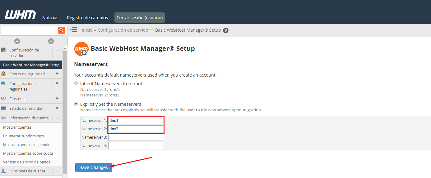Collapse the Configuración de servidor section
Image resolution: width=431 pixels, height=178 pixels.
pos(57,50)
